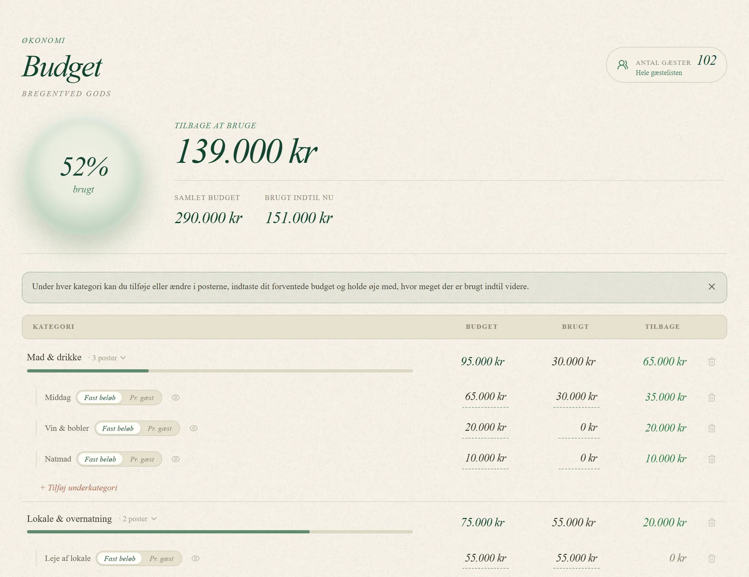749x577 pixels.
Task: Delete the Leje af lokale row
Action: 712,558
